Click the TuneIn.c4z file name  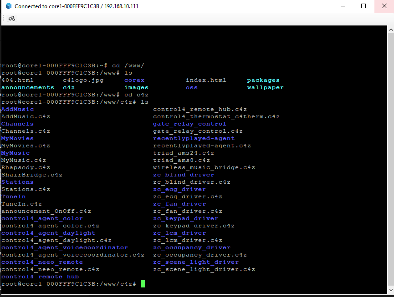point(21,204)
